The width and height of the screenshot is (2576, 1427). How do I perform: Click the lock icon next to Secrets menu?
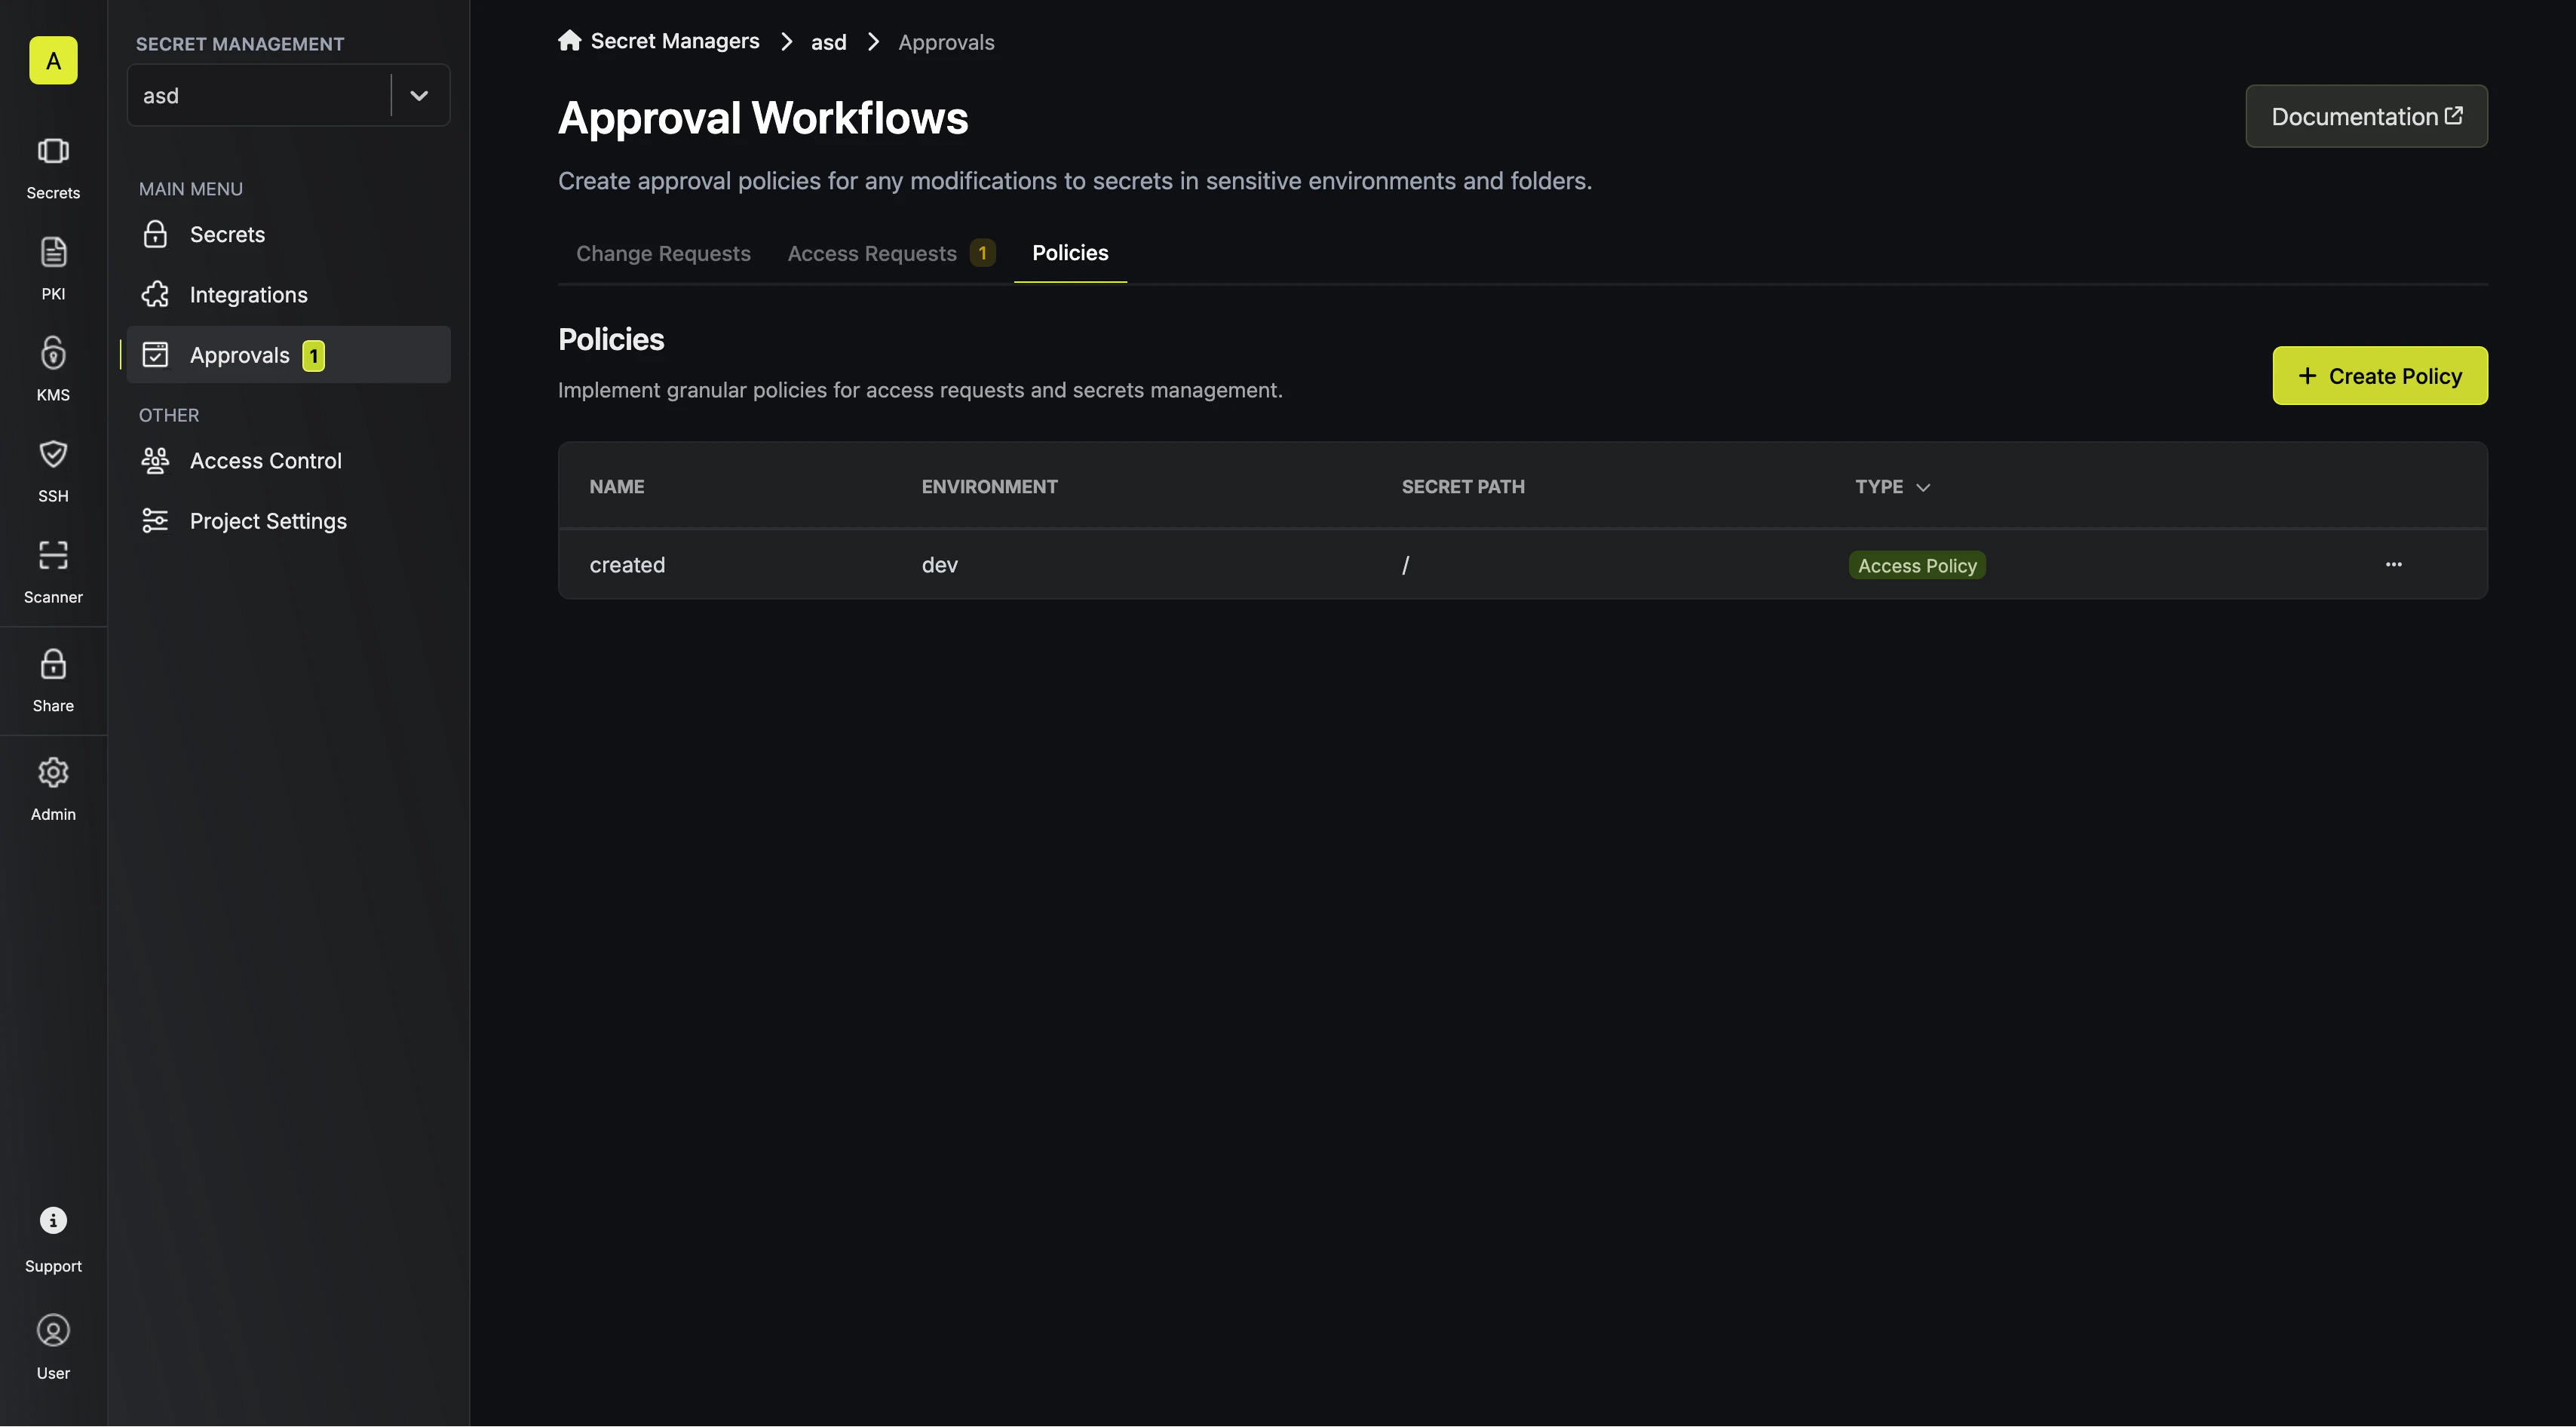[x=155, y=234]
